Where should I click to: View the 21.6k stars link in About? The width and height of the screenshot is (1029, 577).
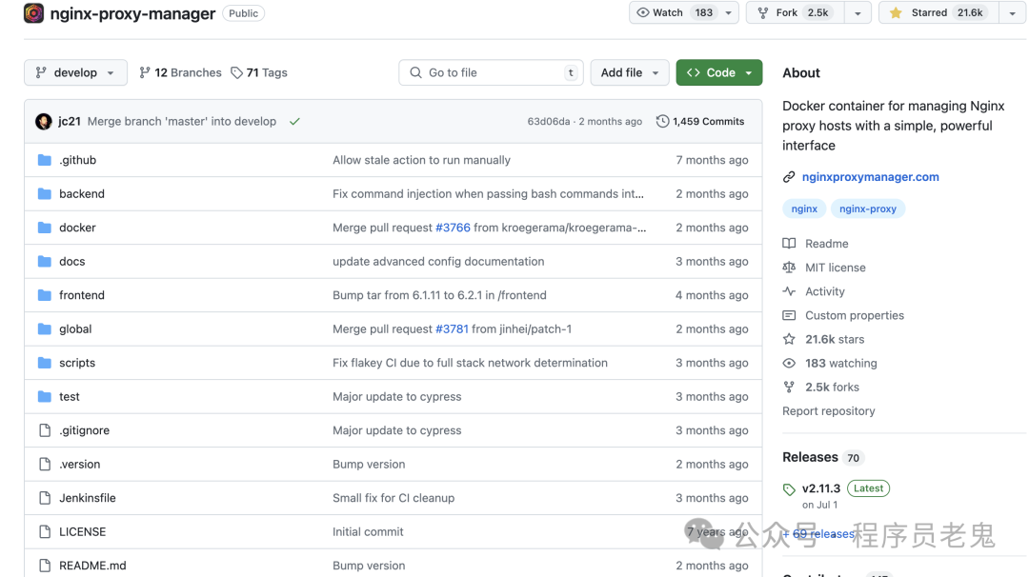click(x=835, y=339)
